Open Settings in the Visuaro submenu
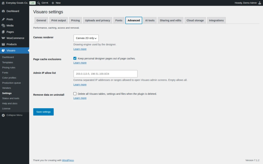The image size is (263, 164). coord(7,93)
